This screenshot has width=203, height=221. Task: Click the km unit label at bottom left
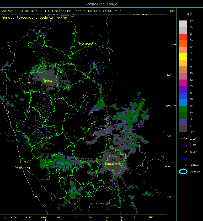4,218
